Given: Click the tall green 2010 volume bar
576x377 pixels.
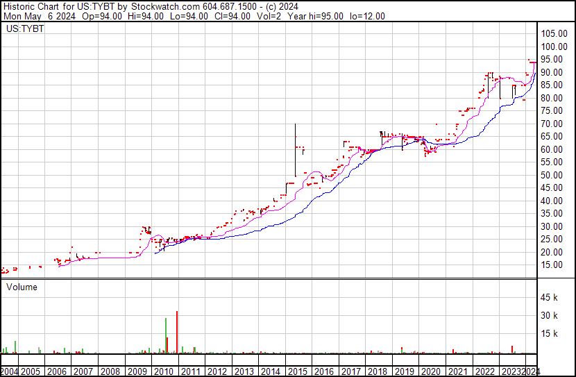Looking at the screenshot, I should (166, 336).
